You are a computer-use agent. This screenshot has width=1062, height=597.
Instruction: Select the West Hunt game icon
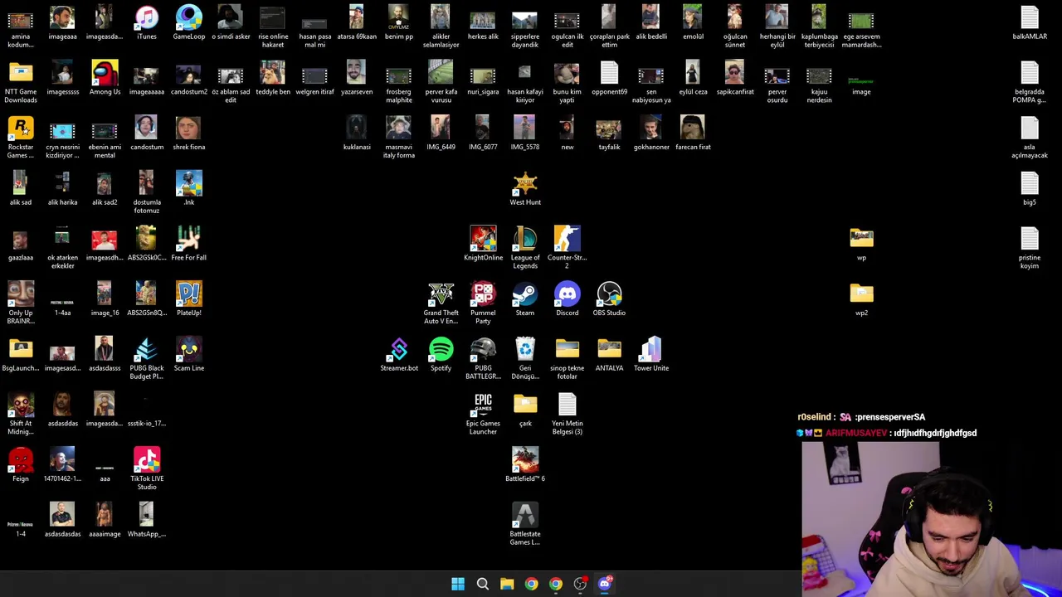[525, 189]
